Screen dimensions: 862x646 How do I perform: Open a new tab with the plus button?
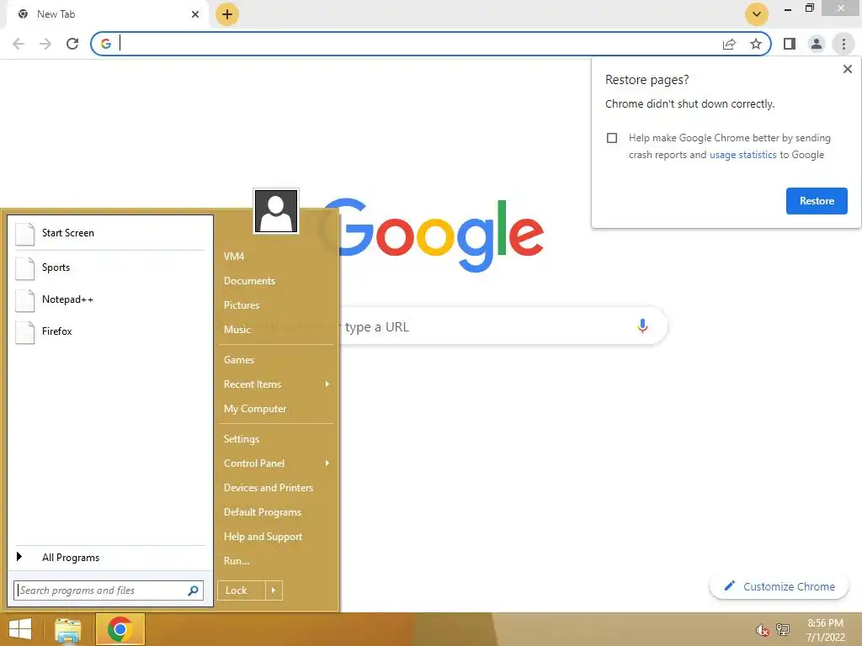point(227,14)
